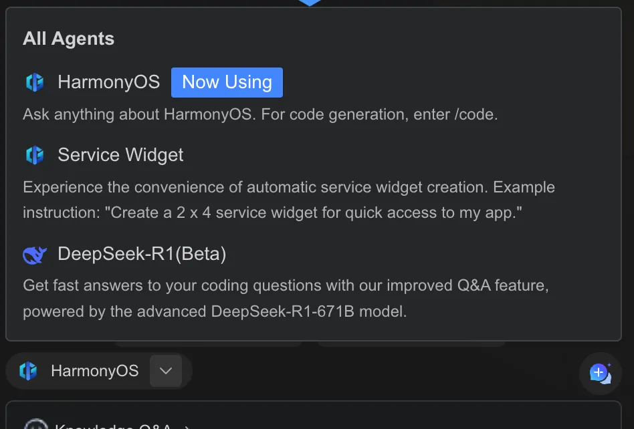Expand the Knowledge Q&A arrow
Viewport: 634px width, 429px height.
[x=187, y=427]
